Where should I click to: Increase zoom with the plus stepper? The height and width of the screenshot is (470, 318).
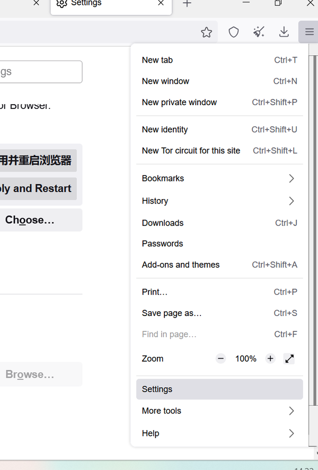(270, 358)
